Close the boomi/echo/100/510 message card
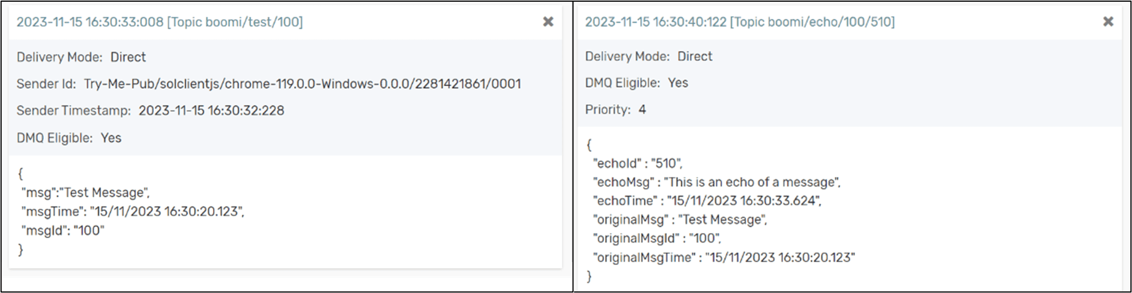1132x293 pixels. pos(1108,21)
